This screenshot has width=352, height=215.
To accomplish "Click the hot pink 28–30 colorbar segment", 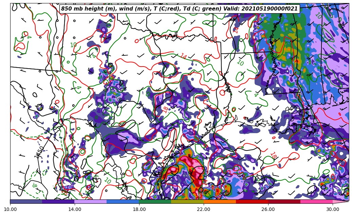I will [316, 201].
